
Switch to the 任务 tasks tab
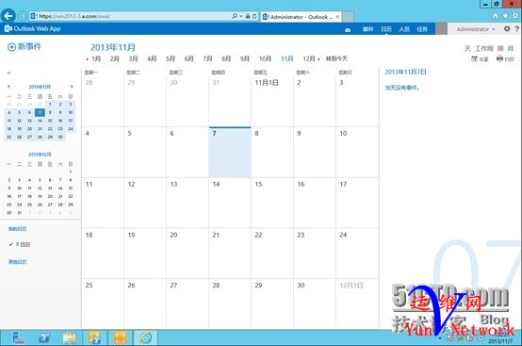coord(422,29)
